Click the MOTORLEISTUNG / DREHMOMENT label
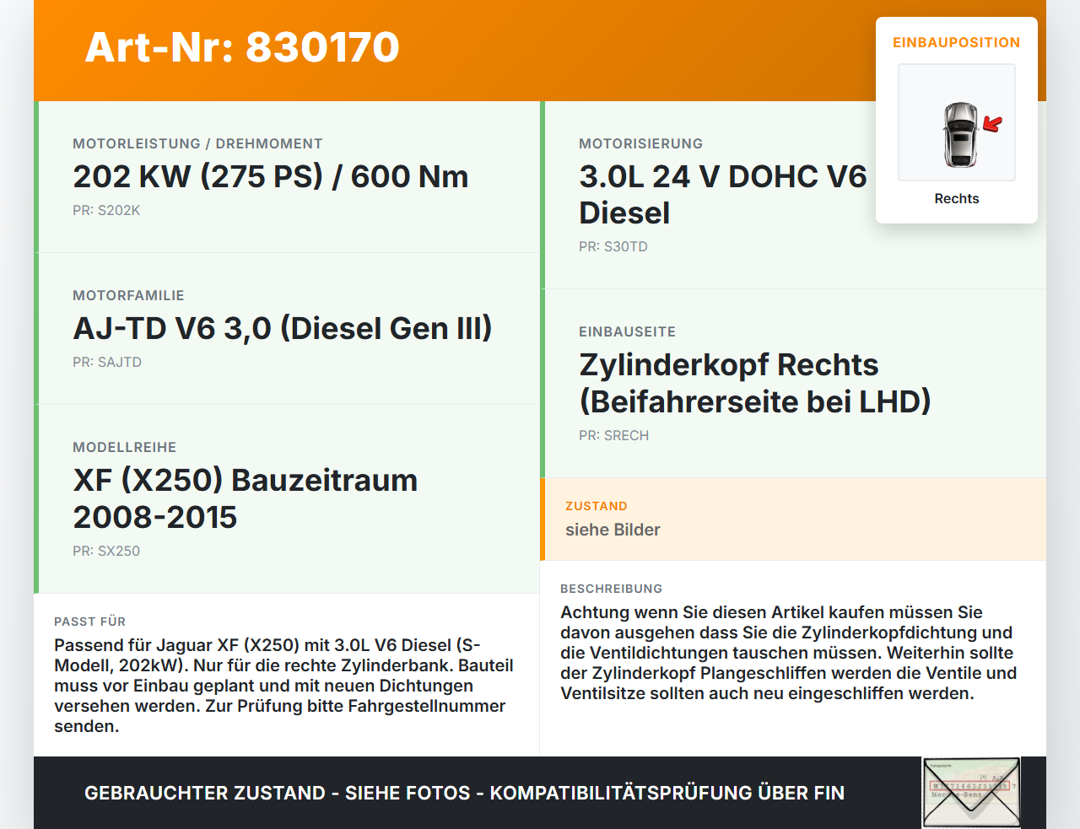This screenshot has height=829, width=1080. 197,143
